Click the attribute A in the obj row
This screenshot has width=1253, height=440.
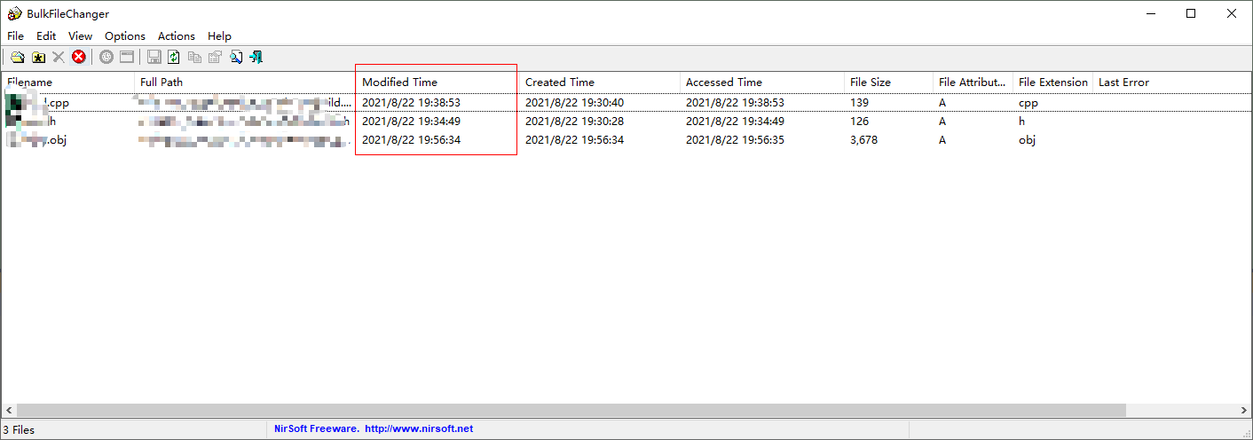pos(942,140)
